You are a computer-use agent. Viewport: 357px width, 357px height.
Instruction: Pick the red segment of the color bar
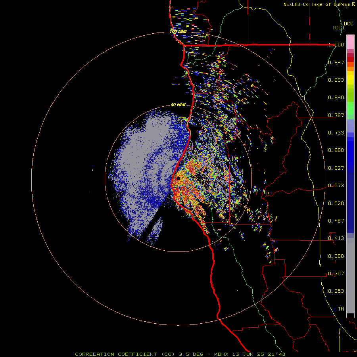pos(350,59)
